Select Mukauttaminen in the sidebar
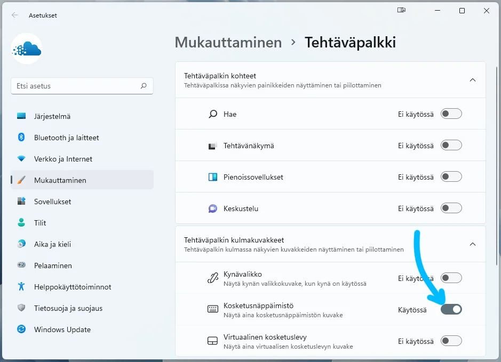Image resolution: width=501 pixels, height=362 pixels. (x=63, y=180)
